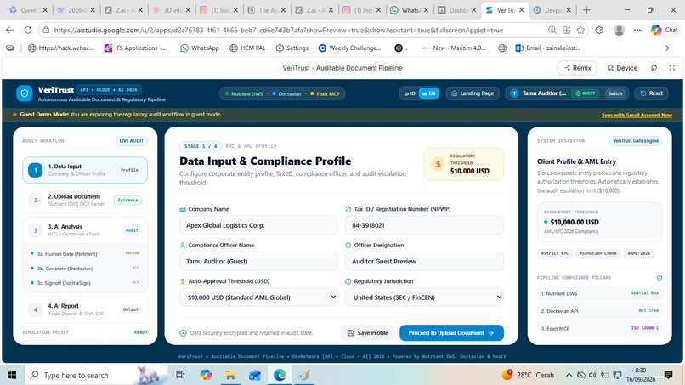Click the #Sanction Check tag
The height and width of the screenshot is (385, 685).
tap(597, 253)
